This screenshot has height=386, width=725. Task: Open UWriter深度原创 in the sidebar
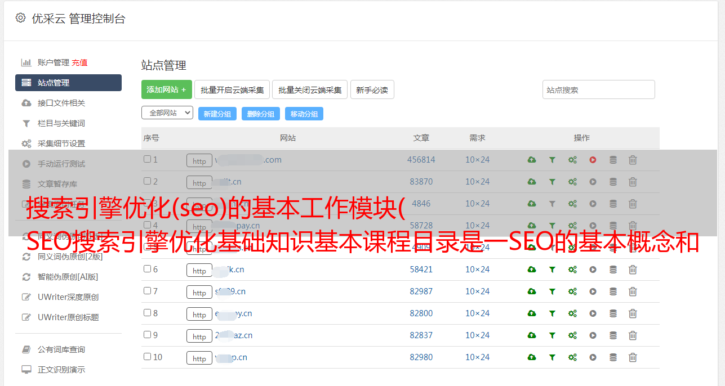click(68, 297)
